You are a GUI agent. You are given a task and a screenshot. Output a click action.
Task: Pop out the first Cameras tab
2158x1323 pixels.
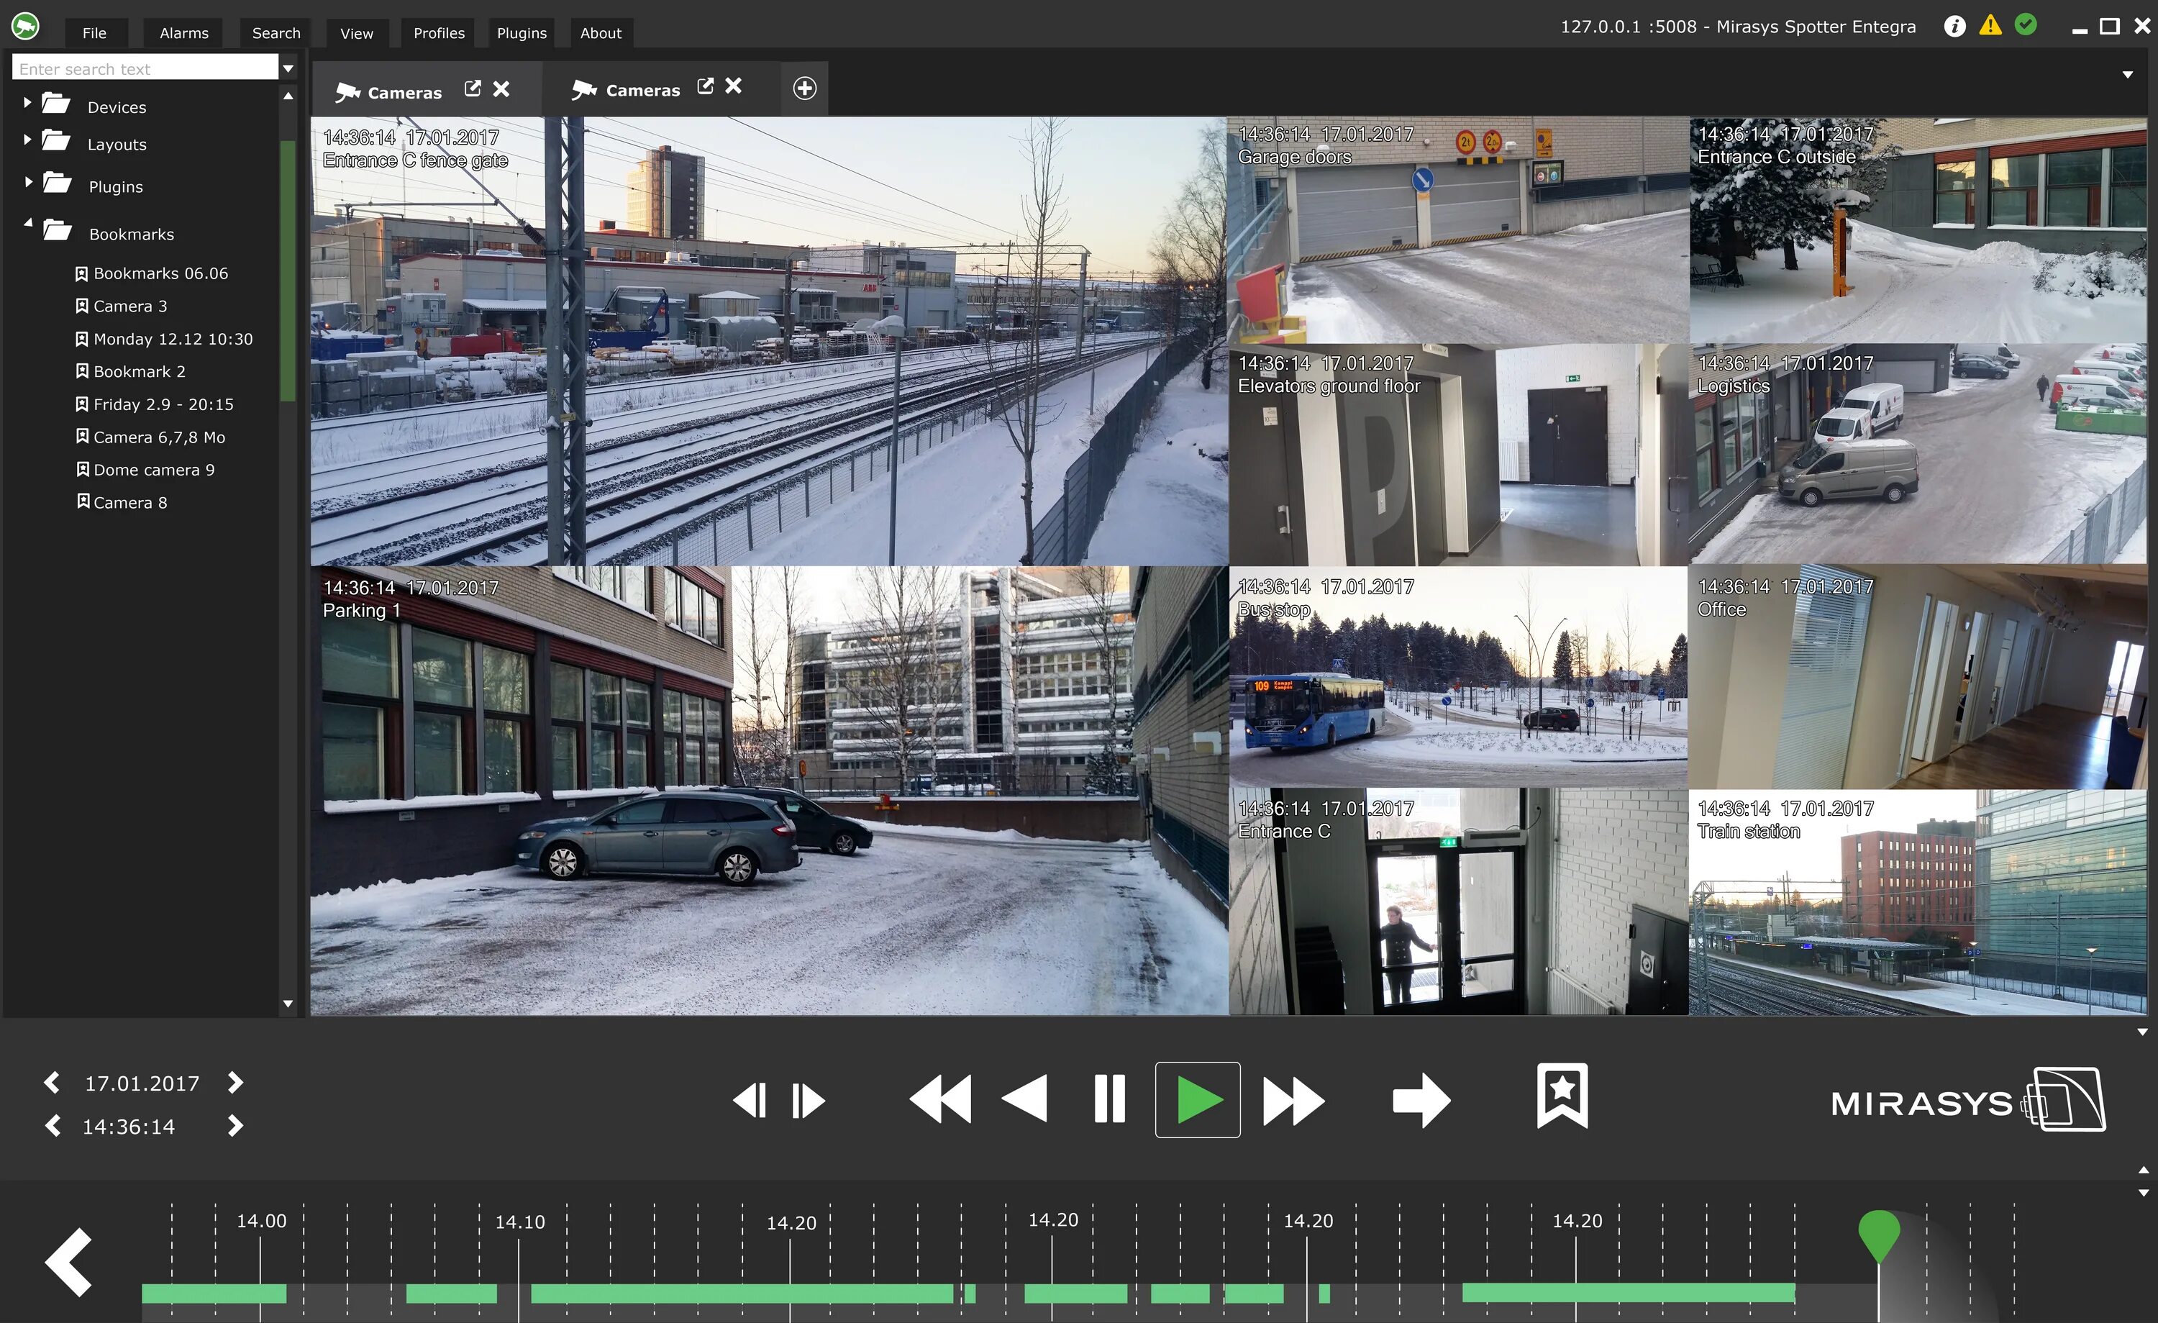pyautogui.click(x=472, y=88)
